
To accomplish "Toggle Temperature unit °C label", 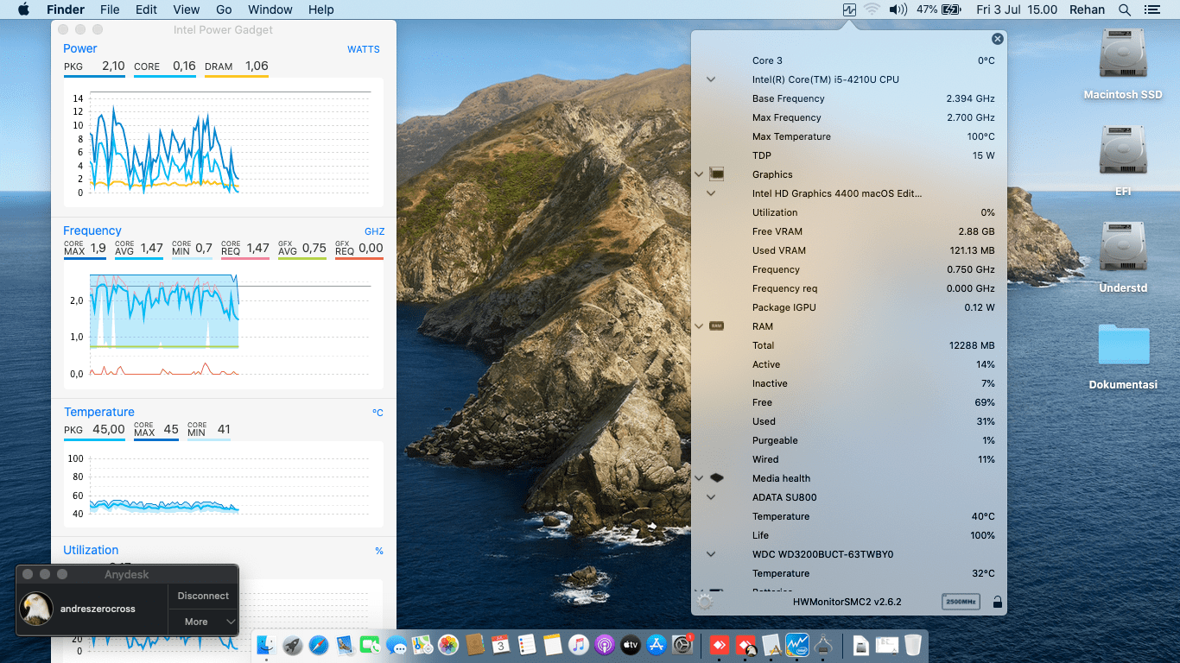I will click(377, 413).
